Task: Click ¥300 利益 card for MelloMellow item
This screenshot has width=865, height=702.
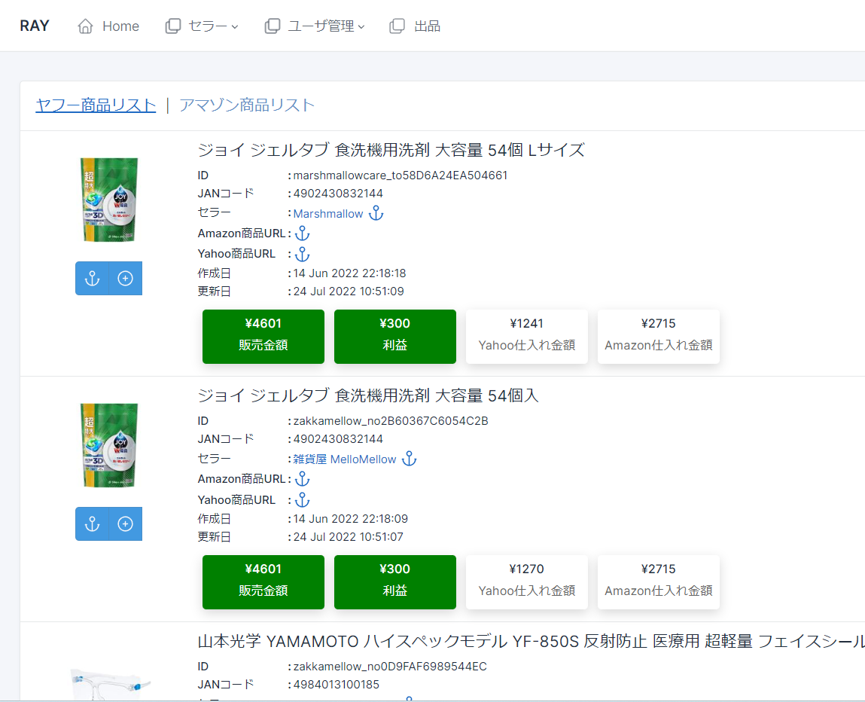Action: 395,582
